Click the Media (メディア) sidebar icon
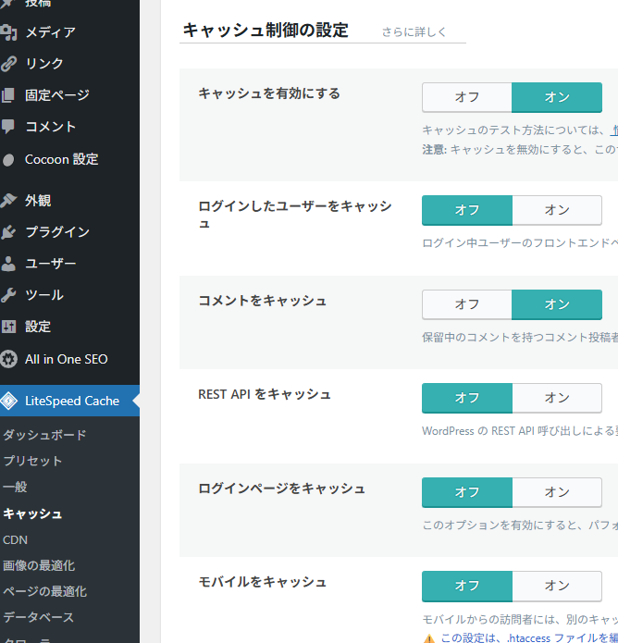This screenshot has height=643, width=618. click(9, 32)
